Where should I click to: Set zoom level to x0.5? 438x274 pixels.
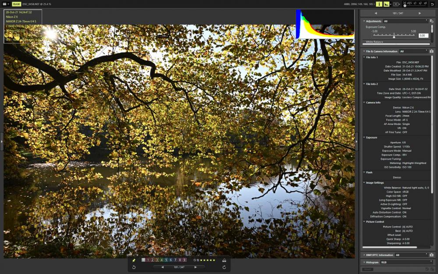point(410,4)
